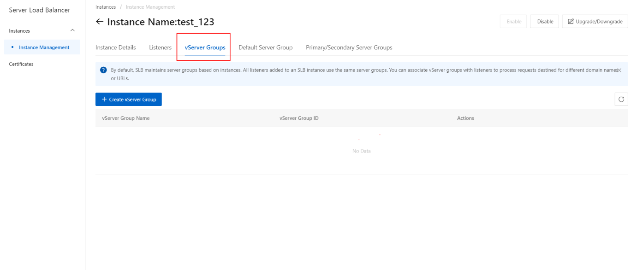This screenshot has width=637, height=270.
Task: Click the vServer Group ID column header
Action: [x=299, y=118]
